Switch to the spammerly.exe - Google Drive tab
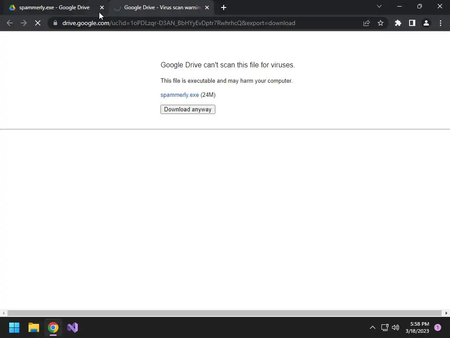Screen dimensions: 450x338 tap(54, 7)
